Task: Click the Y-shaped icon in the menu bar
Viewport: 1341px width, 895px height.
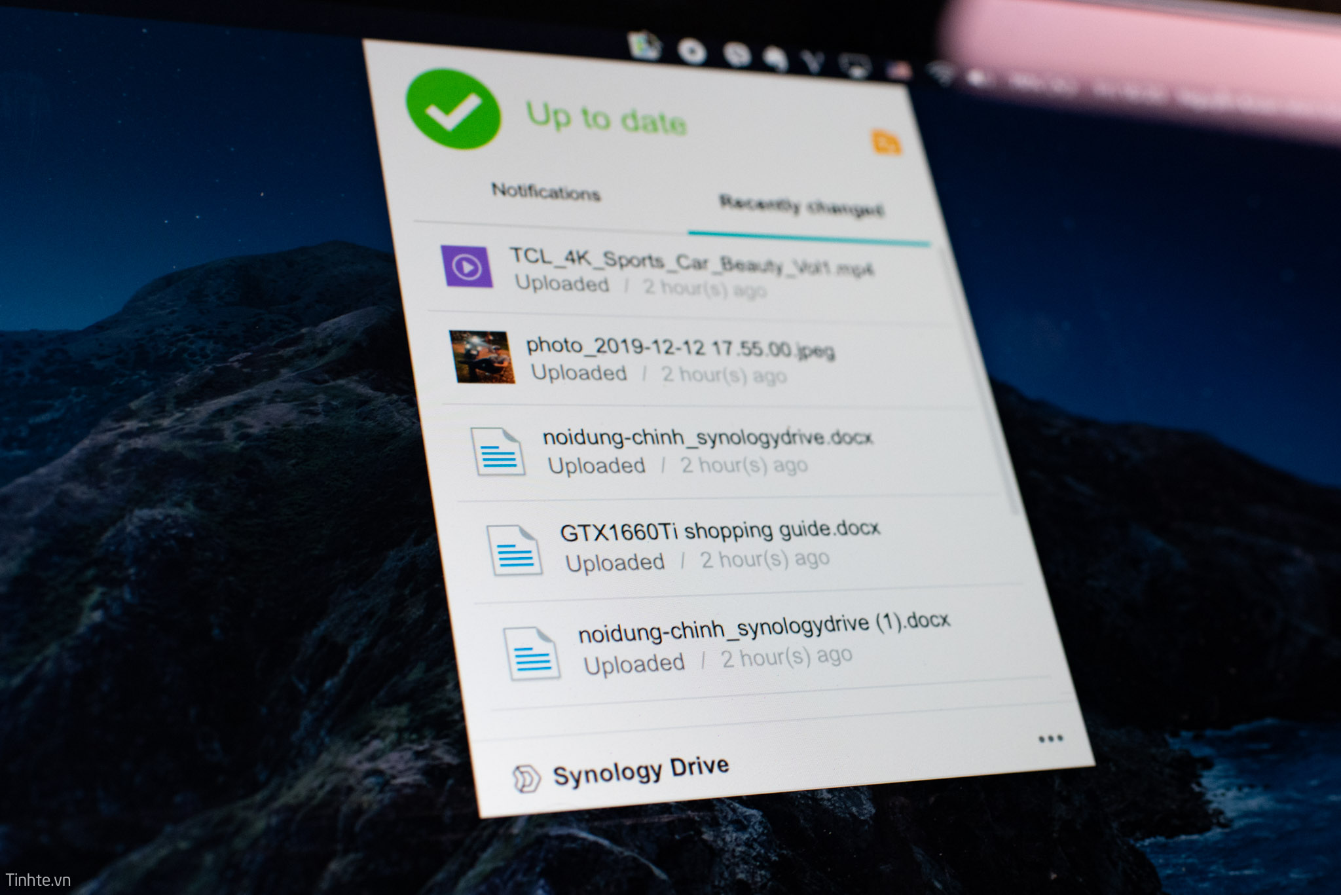Action: coord(813,62)
